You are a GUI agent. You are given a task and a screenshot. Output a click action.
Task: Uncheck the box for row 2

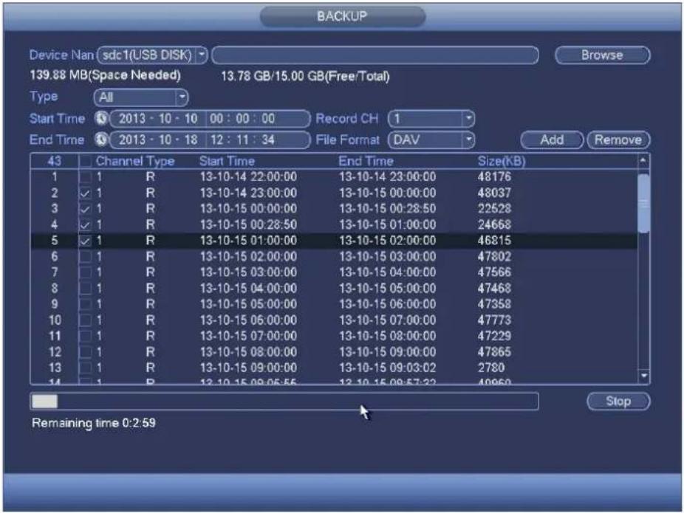(x=86, y=193)
